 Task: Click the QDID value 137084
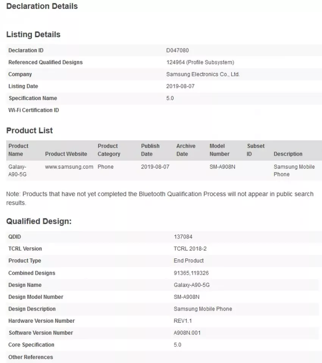183,237
